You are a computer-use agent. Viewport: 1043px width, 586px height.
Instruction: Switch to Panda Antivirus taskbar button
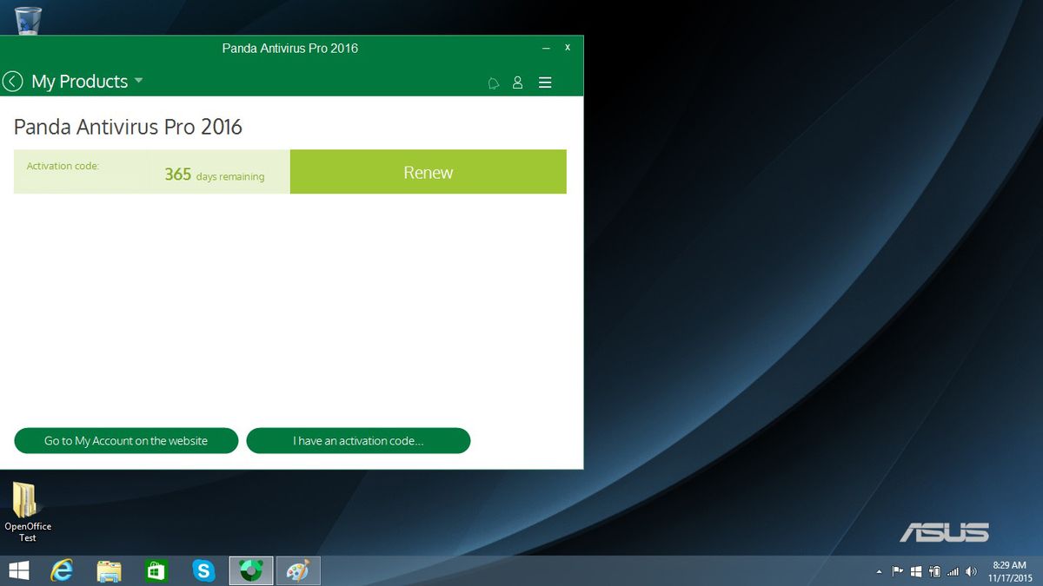(251, 570)
